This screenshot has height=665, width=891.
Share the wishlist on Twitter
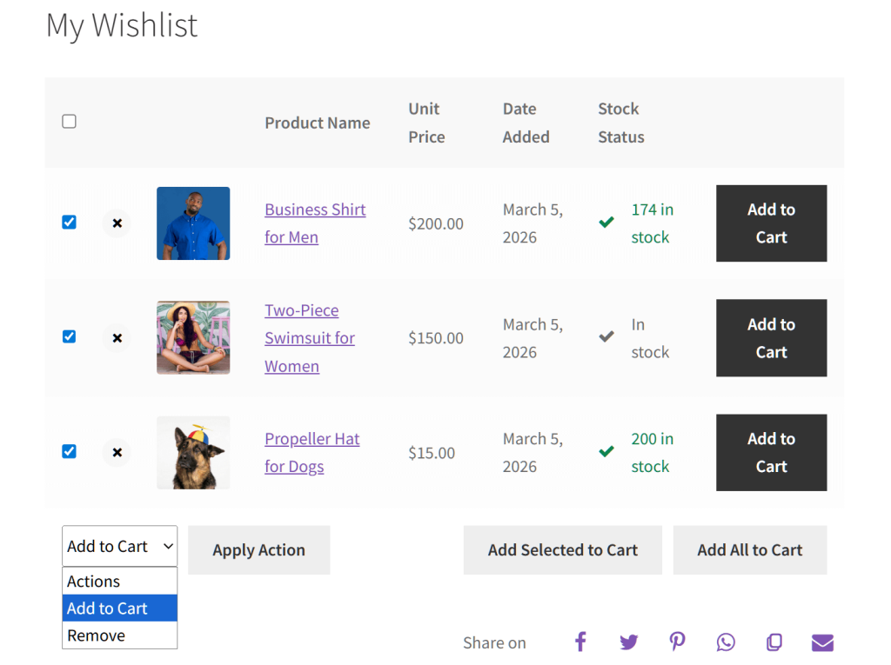click(629, 642)
